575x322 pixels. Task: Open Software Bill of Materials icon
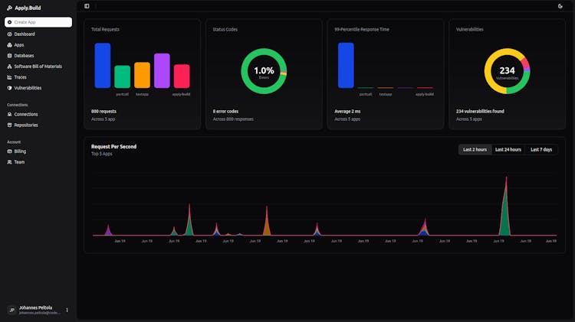click(x=9, y=67)
